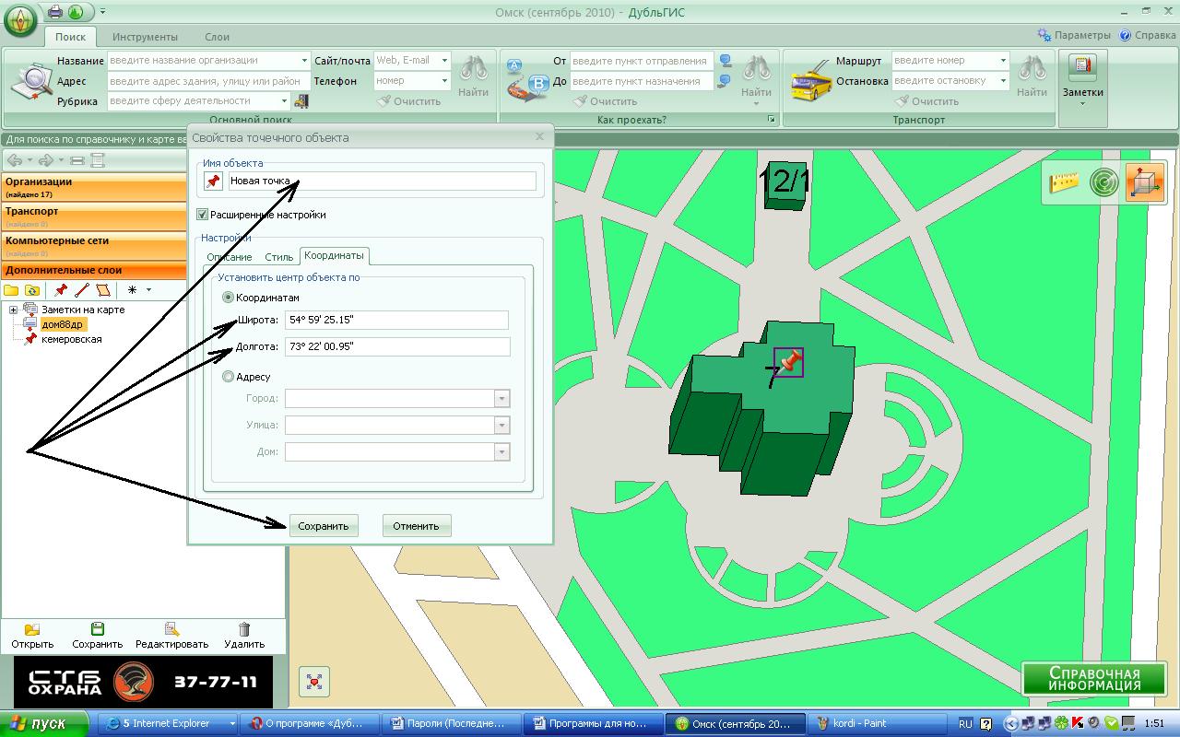
Task: Click Очистить in Транспорт group
Action: coord(926,101)
